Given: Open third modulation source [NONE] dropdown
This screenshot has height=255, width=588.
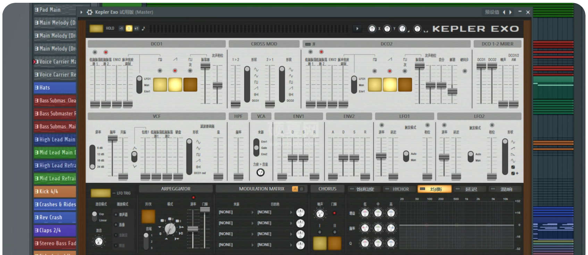Looking at the screenshot, I should click(236, 234).
